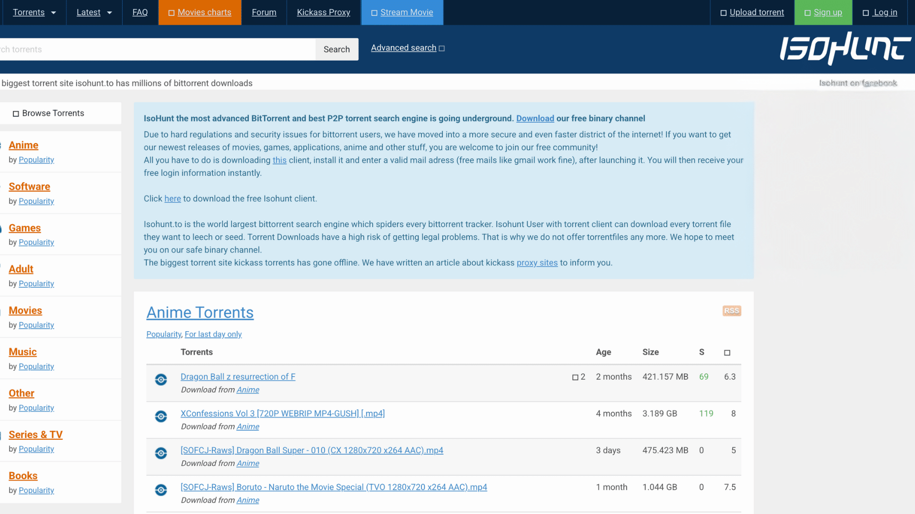Open the Anime Torrents heading link

[200, 312]
